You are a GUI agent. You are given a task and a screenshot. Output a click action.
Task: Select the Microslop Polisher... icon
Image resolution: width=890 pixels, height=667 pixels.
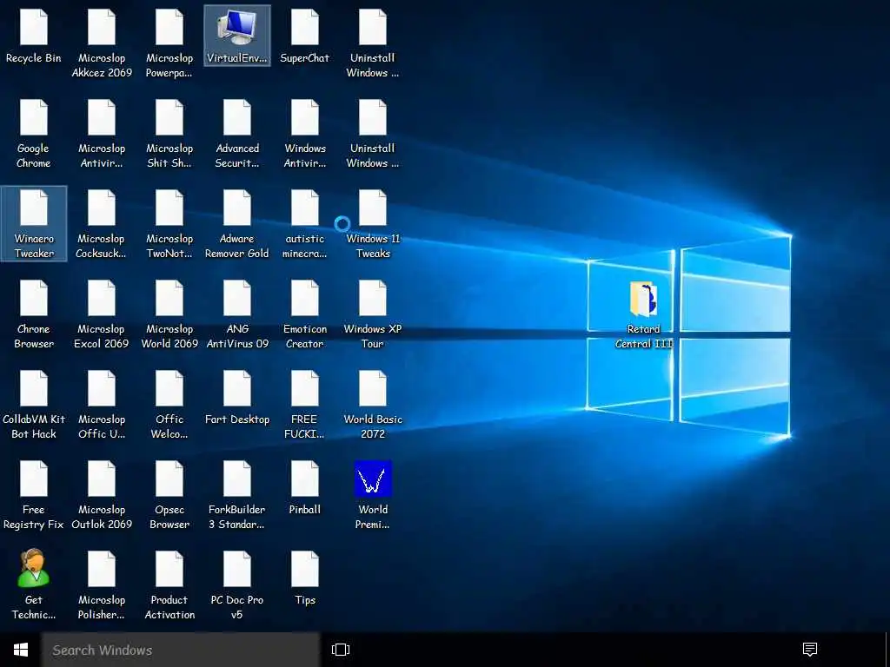tap(102, 584)
